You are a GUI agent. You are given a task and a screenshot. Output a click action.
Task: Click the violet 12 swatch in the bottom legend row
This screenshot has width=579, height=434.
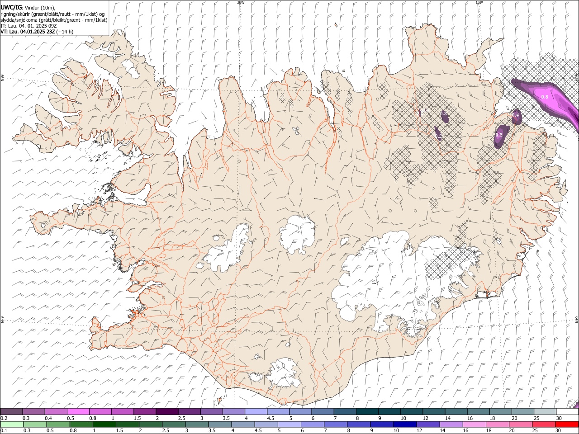tap(428, 425)
